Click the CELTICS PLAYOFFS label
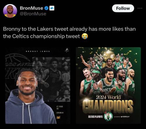This screenshot has height=129, width=146. pos(95,117)
